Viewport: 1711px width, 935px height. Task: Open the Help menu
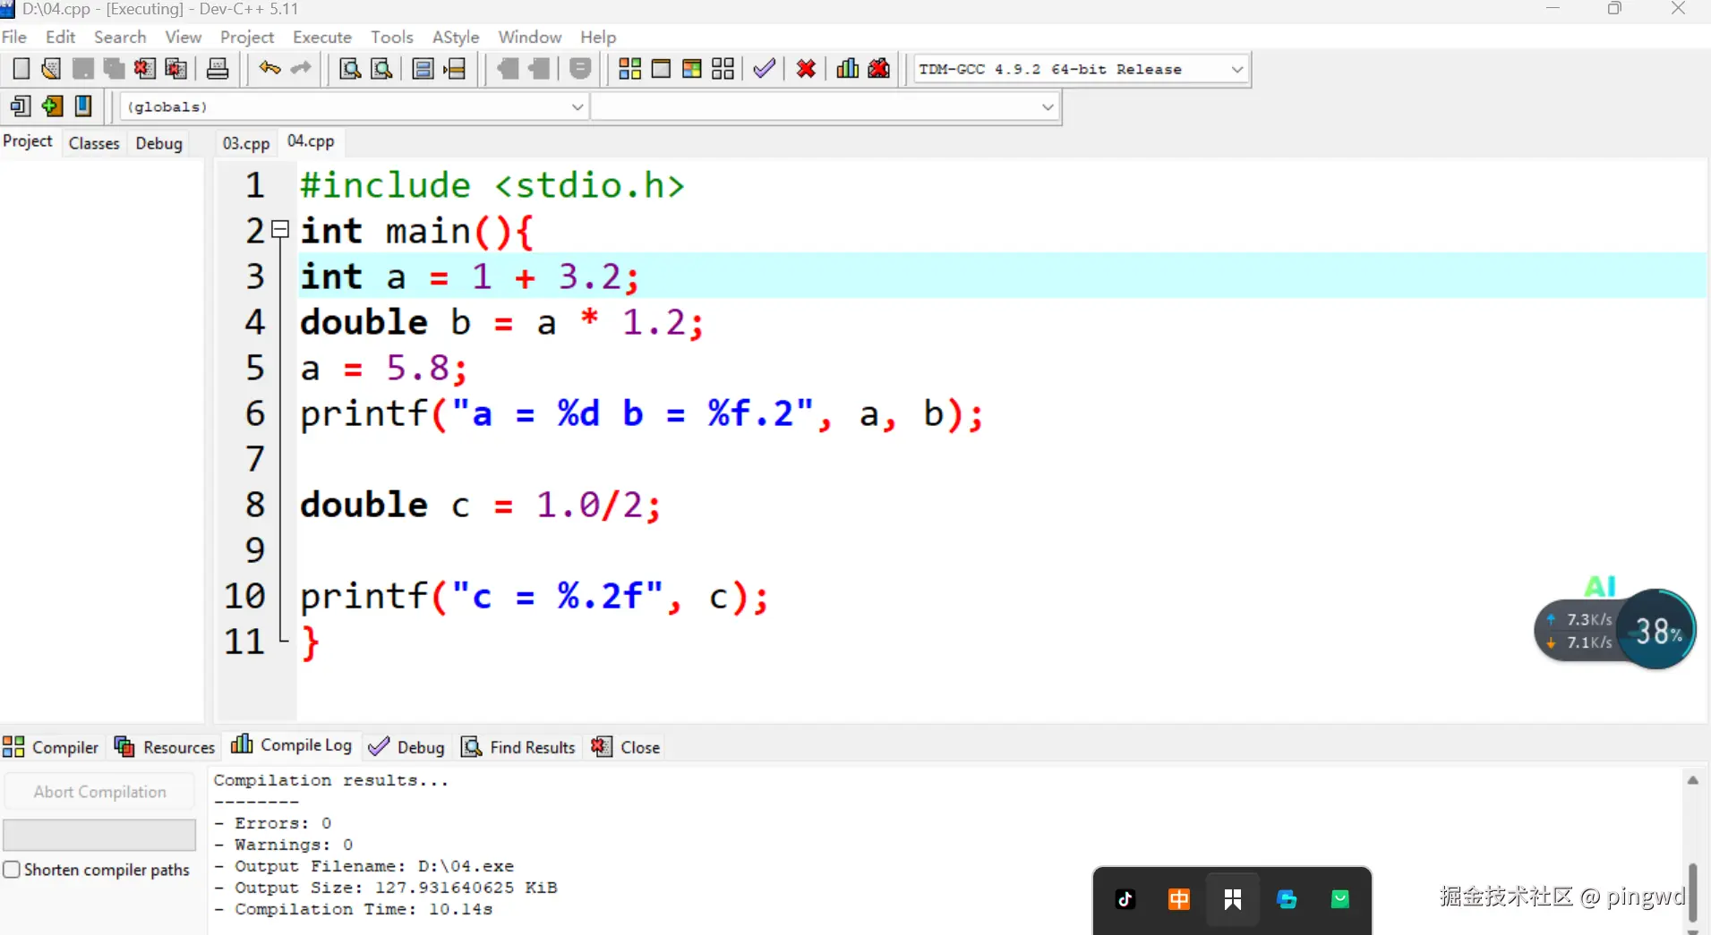pos(598,37)
